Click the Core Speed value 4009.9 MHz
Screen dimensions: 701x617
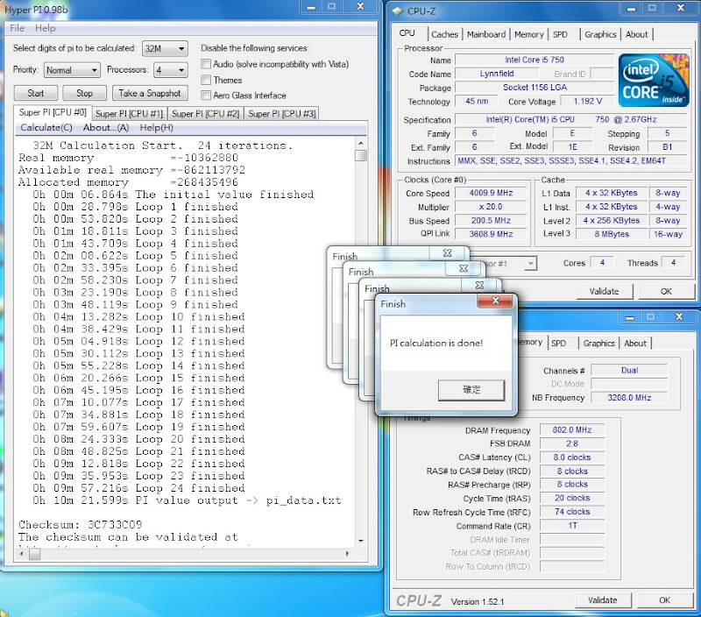point(491,193)
